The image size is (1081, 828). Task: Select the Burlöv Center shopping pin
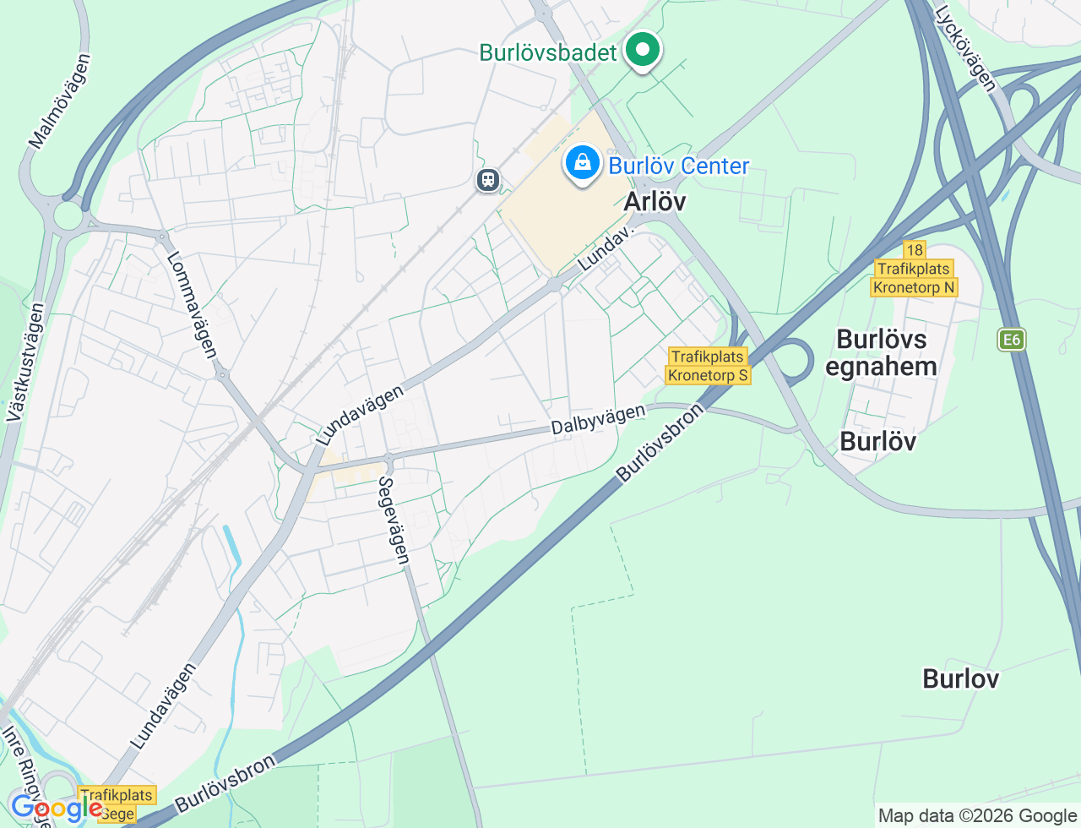583,165
